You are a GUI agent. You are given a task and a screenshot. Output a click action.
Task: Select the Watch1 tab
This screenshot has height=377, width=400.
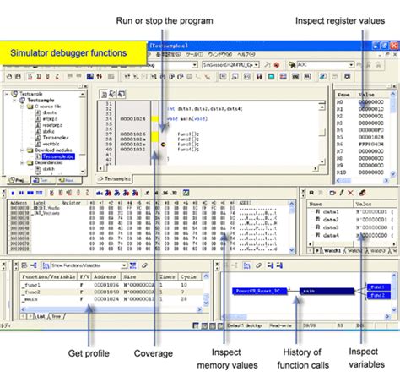332,250
